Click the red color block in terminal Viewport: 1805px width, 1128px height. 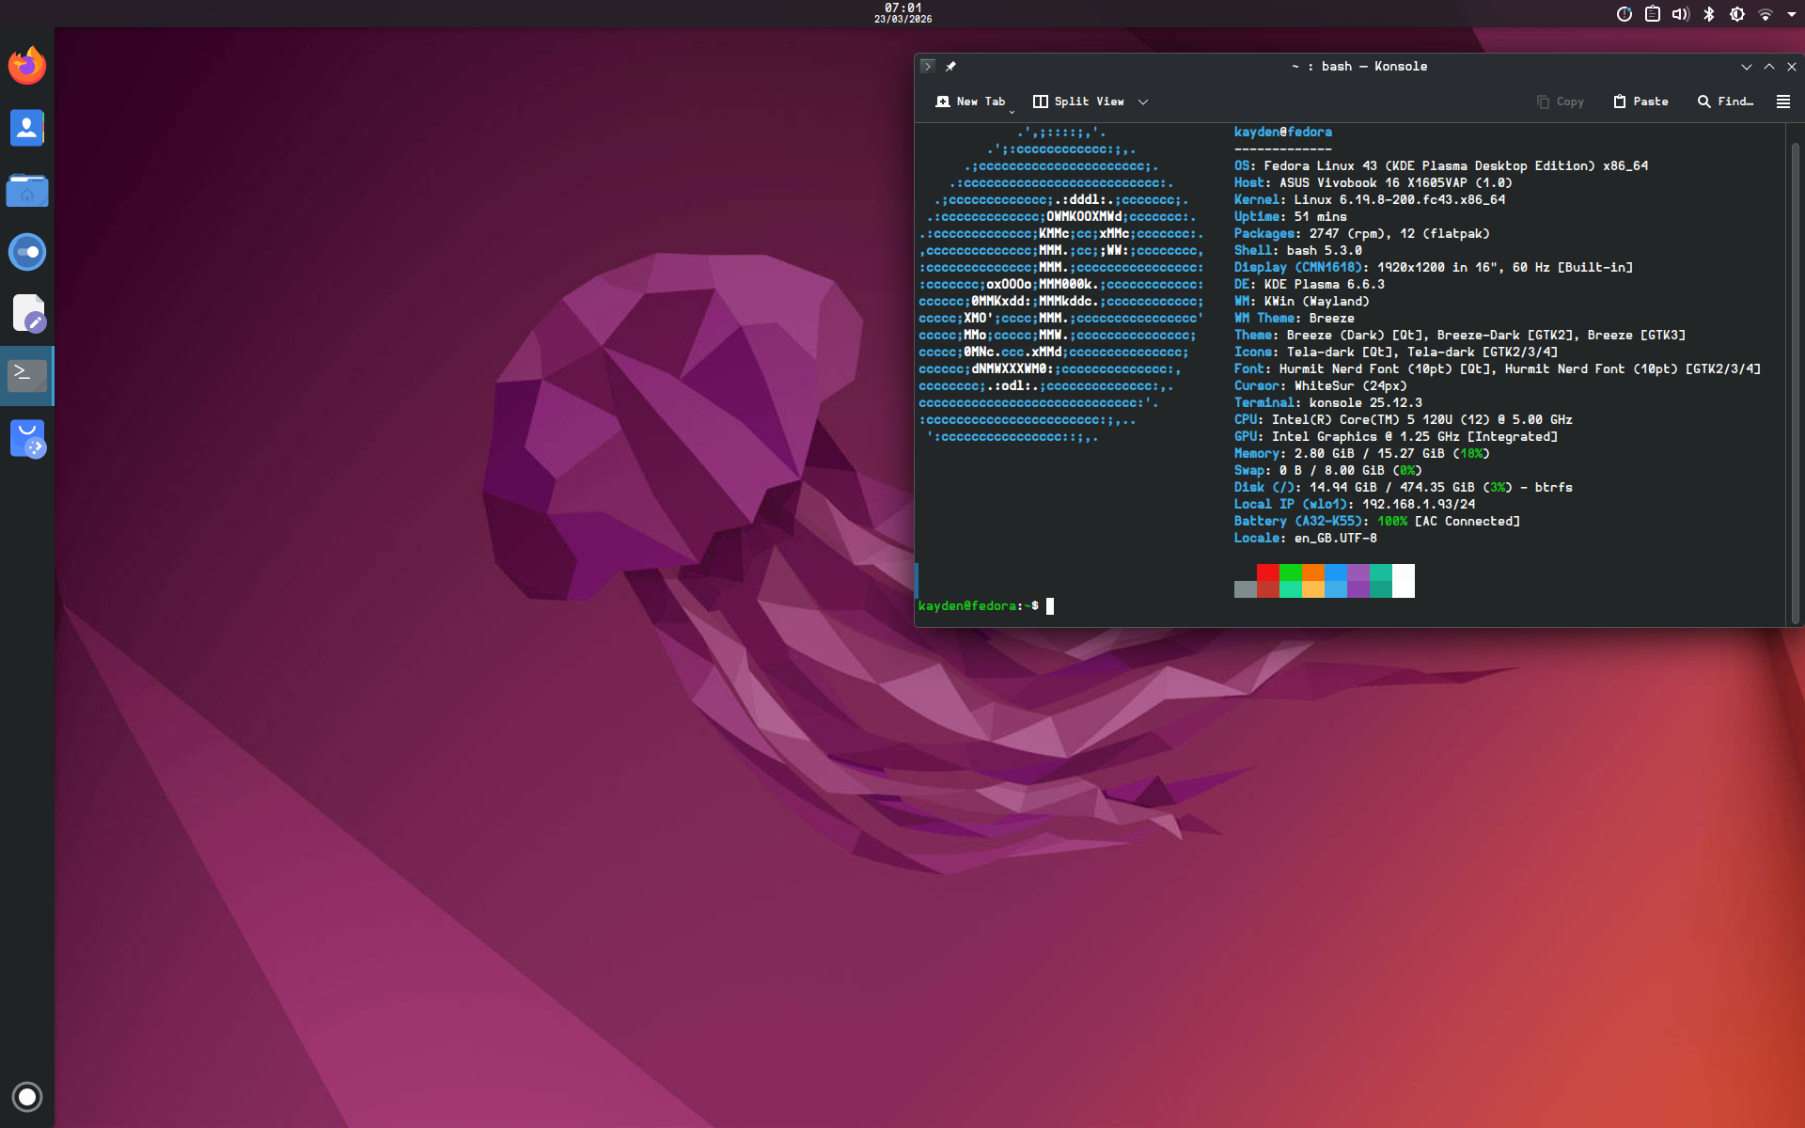1267,572
